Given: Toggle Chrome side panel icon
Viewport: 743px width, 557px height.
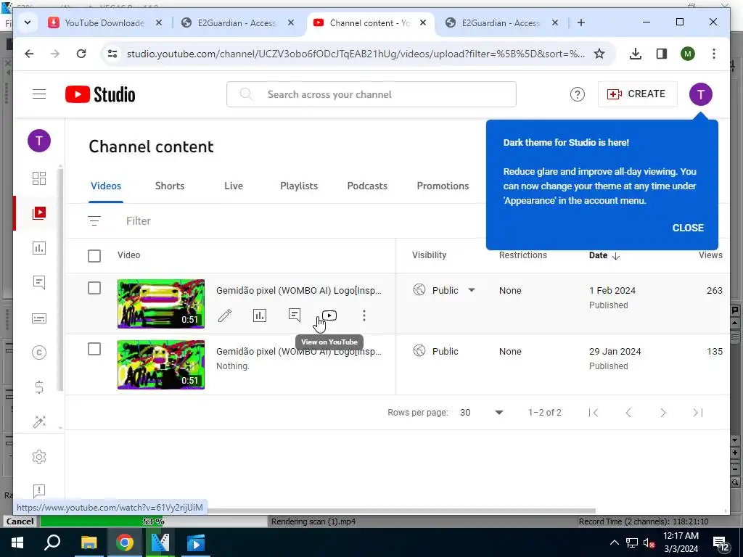Looking at the screenshot, I should 662,54.
